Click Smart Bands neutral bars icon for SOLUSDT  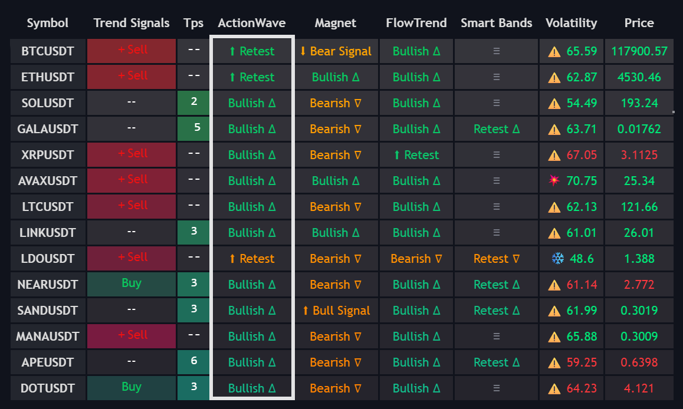496,103
